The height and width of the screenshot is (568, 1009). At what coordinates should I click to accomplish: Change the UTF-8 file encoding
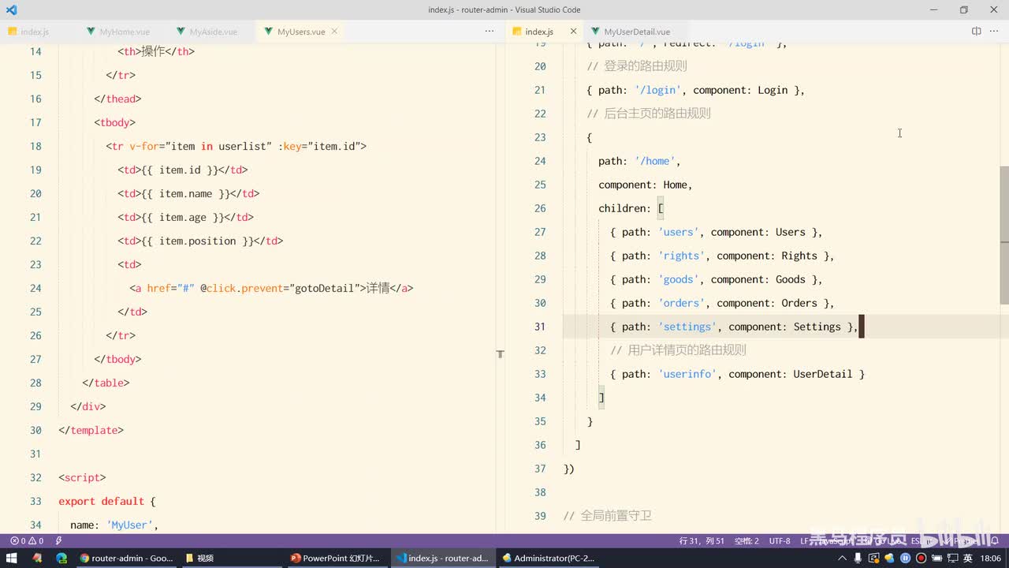pyautogui.click(x=779, y=541)
